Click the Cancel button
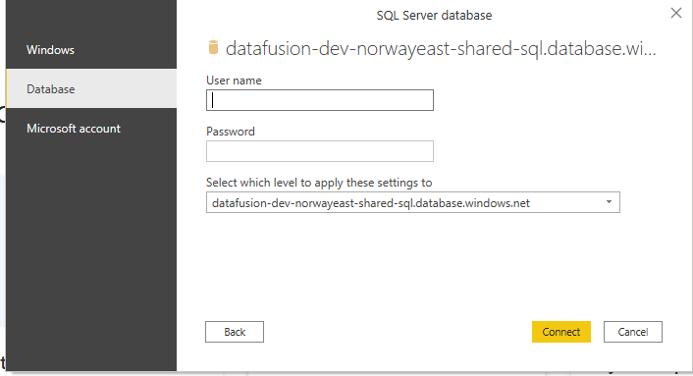The width and height of the screenshot is (693, 376). point(633,332)
